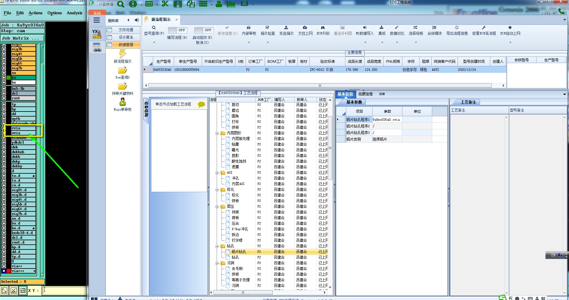Open dropdown arrow under ECN自动上网
Screen dimensions: 569x300
(510, 43)
